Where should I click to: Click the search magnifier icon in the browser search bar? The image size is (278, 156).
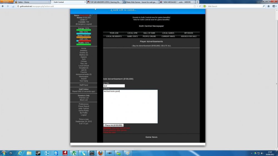pos(264,6)
